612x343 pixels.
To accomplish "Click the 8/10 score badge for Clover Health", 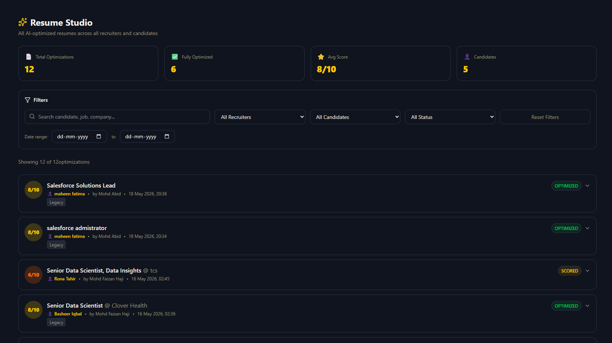I will pyautogui.click(x=34, y=310).
